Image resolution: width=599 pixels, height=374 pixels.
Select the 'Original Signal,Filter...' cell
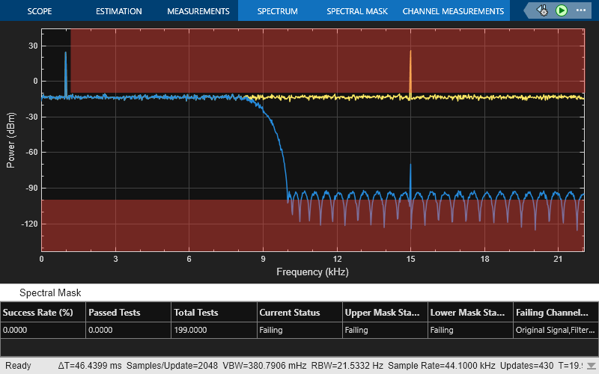(x=556, y=330)
